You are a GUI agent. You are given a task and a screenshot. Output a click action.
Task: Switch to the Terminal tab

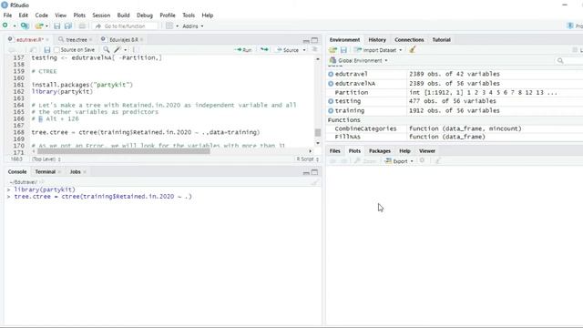[45, 172]
